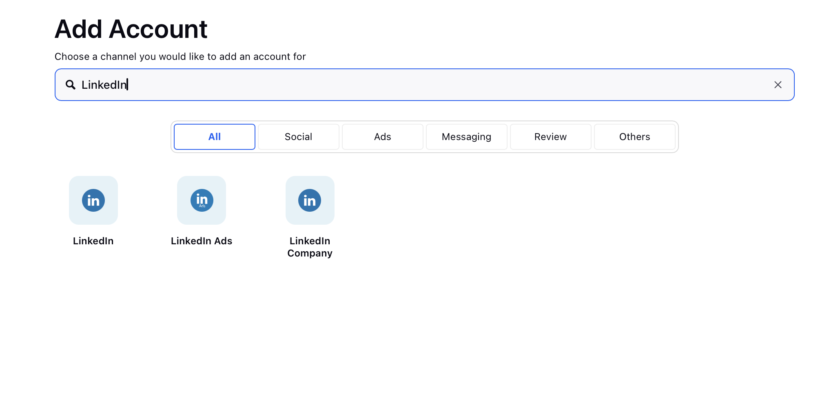Click inside the LinkedIn search field
This screenshot has width=838, height=410.
tap(424, 85)
